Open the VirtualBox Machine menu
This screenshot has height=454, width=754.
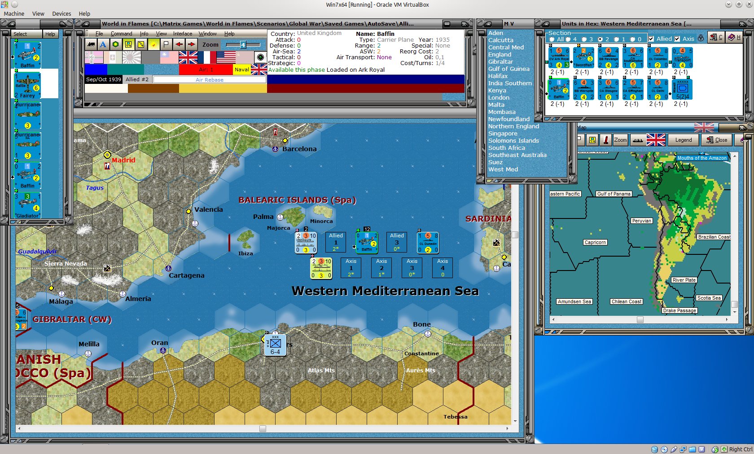(x=14, y=13)
